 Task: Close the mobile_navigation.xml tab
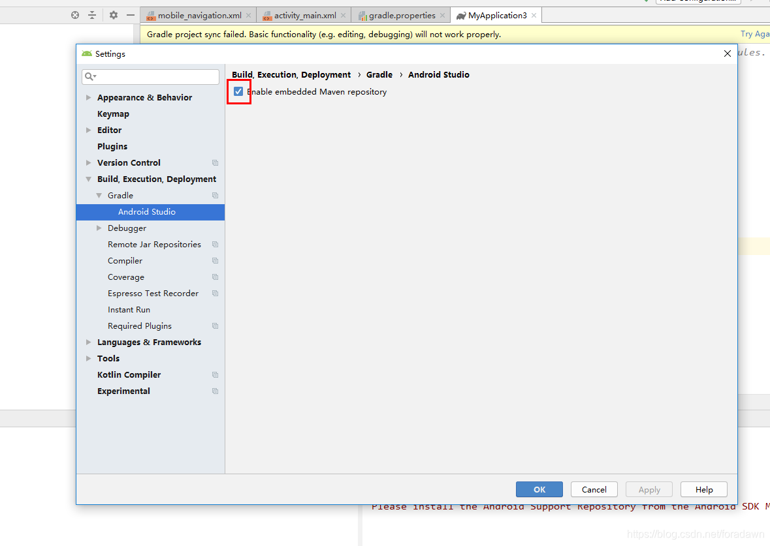[x=248, y=15]
